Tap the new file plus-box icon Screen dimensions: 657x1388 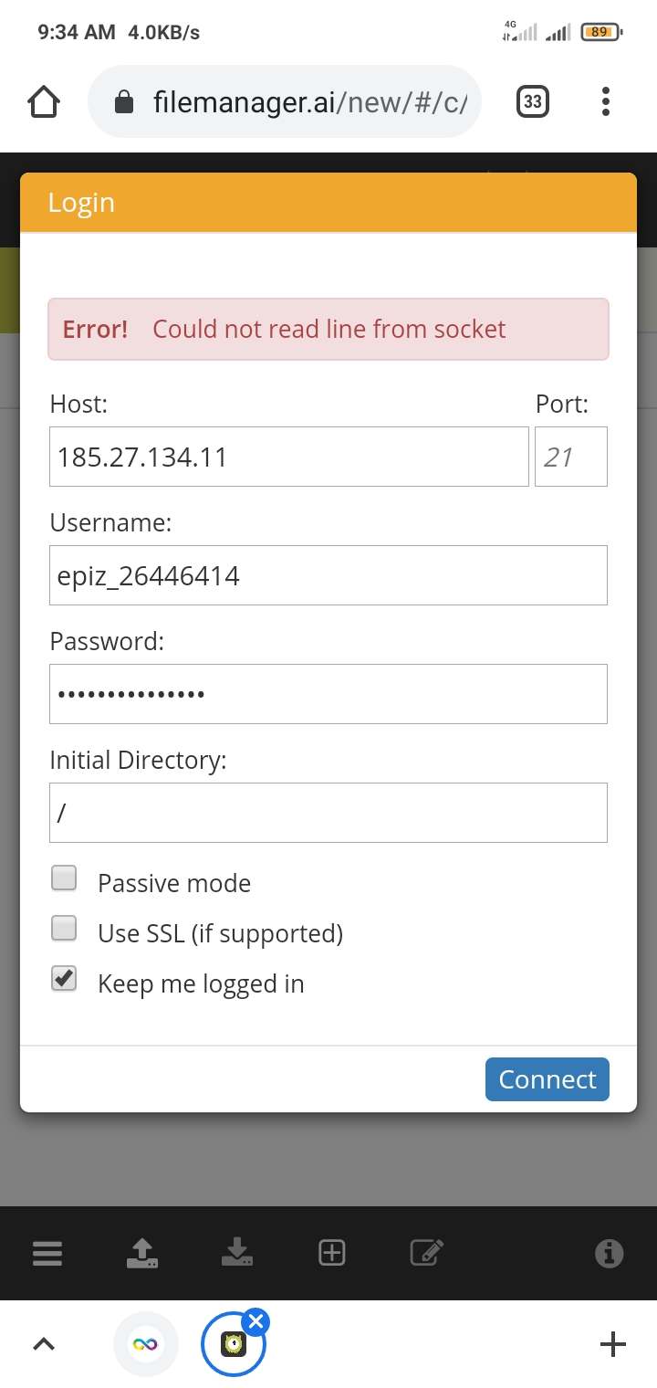331,1253
